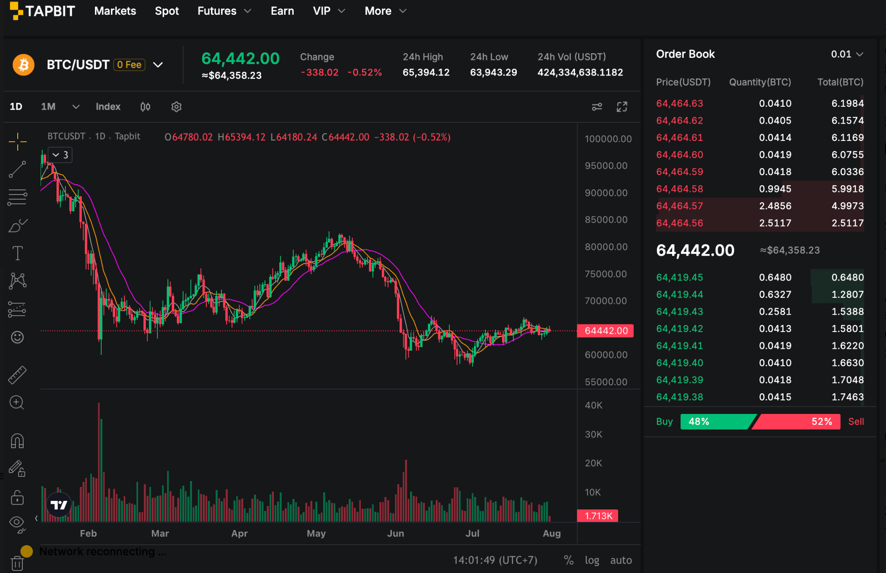Image resolution: width=886 pixels, height=573 pixels.
Task: Click the Bitcoin coin icon
Action: 24,65
